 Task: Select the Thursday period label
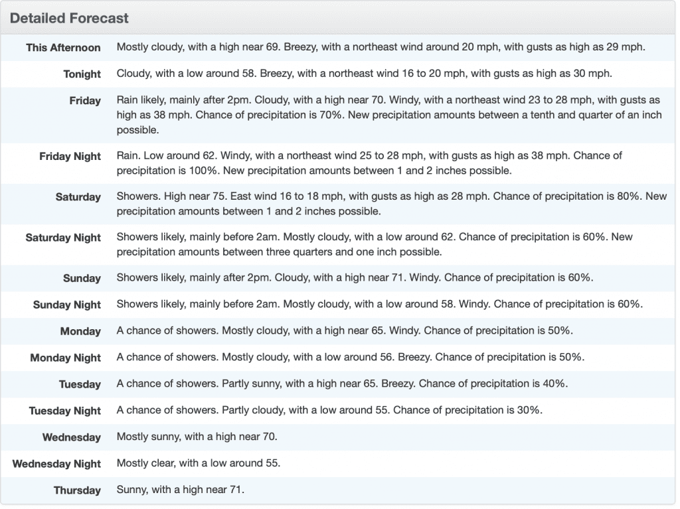(78, 491)
